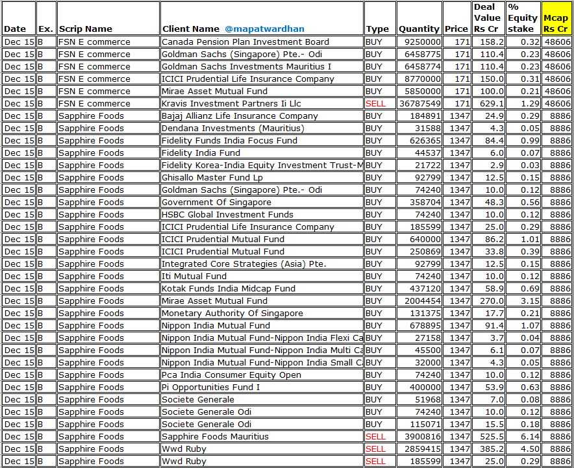Viewport: 574px width, 468px height.
Task: Select Pi Opportunities Fund I cell
Action: pyautogui.click(x=262, y=387)
